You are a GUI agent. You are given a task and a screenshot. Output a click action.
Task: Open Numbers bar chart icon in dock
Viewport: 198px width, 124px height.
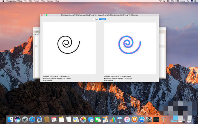click(x=112, y=119)
